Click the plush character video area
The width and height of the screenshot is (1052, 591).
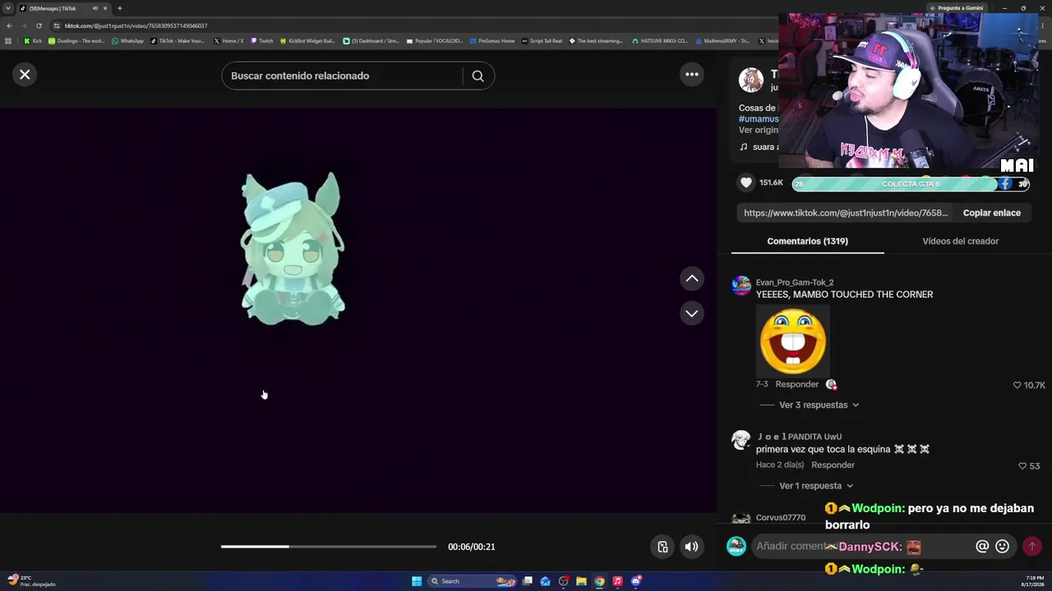click(292, 249)
